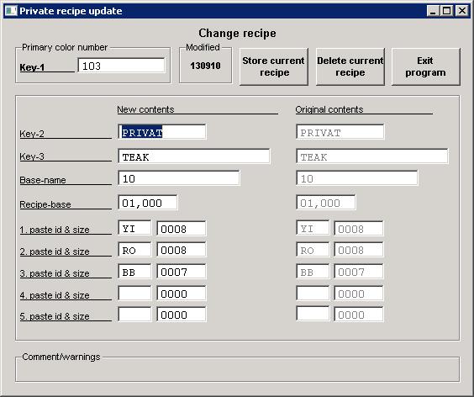This screenshot has height=397, width=474.
Task: Click original paste 3 size field 0007
Action: 359,272
